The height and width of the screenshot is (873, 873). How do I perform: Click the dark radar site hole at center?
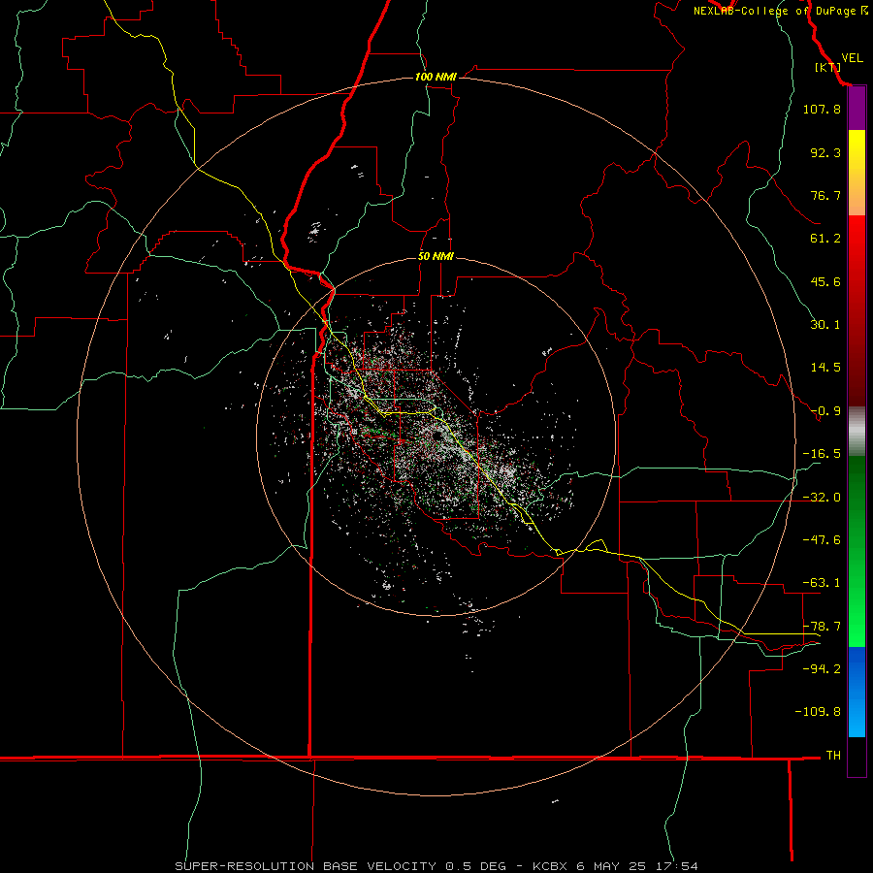(x=437, y=436)
